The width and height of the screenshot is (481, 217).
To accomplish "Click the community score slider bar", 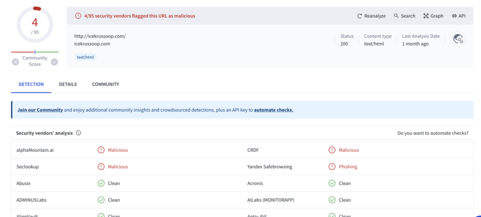I will click(x=35, y=52).
